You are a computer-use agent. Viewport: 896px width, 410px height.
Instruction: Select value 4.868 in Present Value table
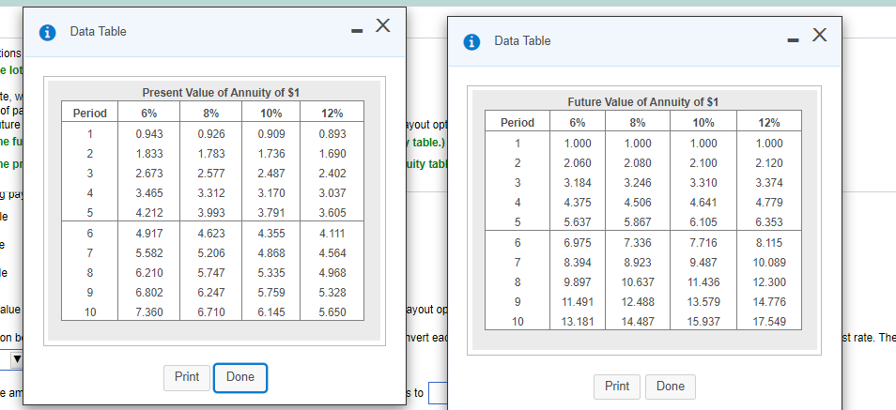[270, 253]
